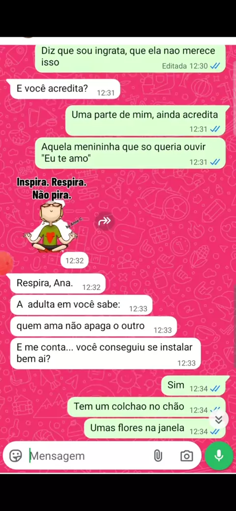
Task: Tap the sticker's 12:32 timestamp bubble
Action: 74,261
